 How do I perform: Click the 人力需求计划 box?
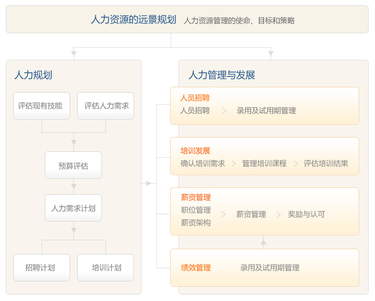coord(73,208)
